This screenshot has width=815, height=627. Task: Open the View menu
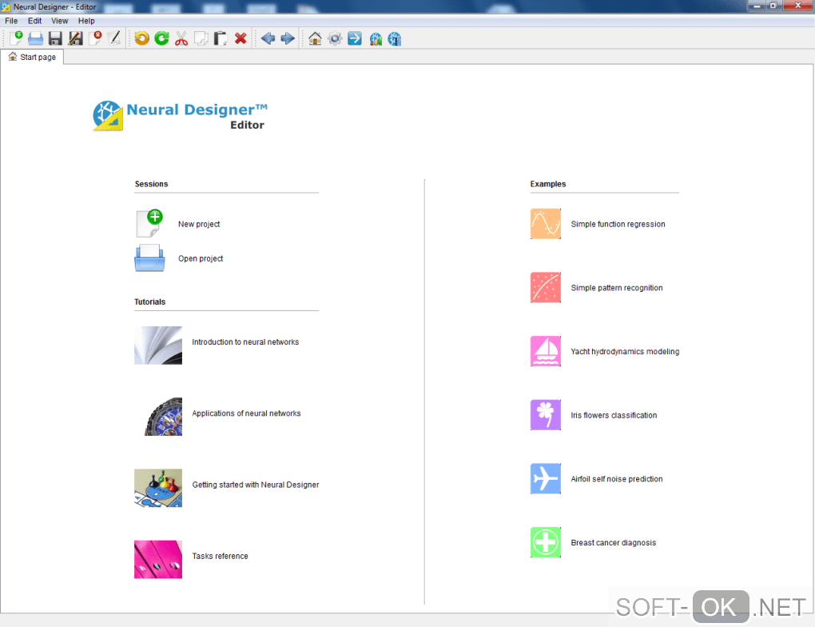click(59, 21)
